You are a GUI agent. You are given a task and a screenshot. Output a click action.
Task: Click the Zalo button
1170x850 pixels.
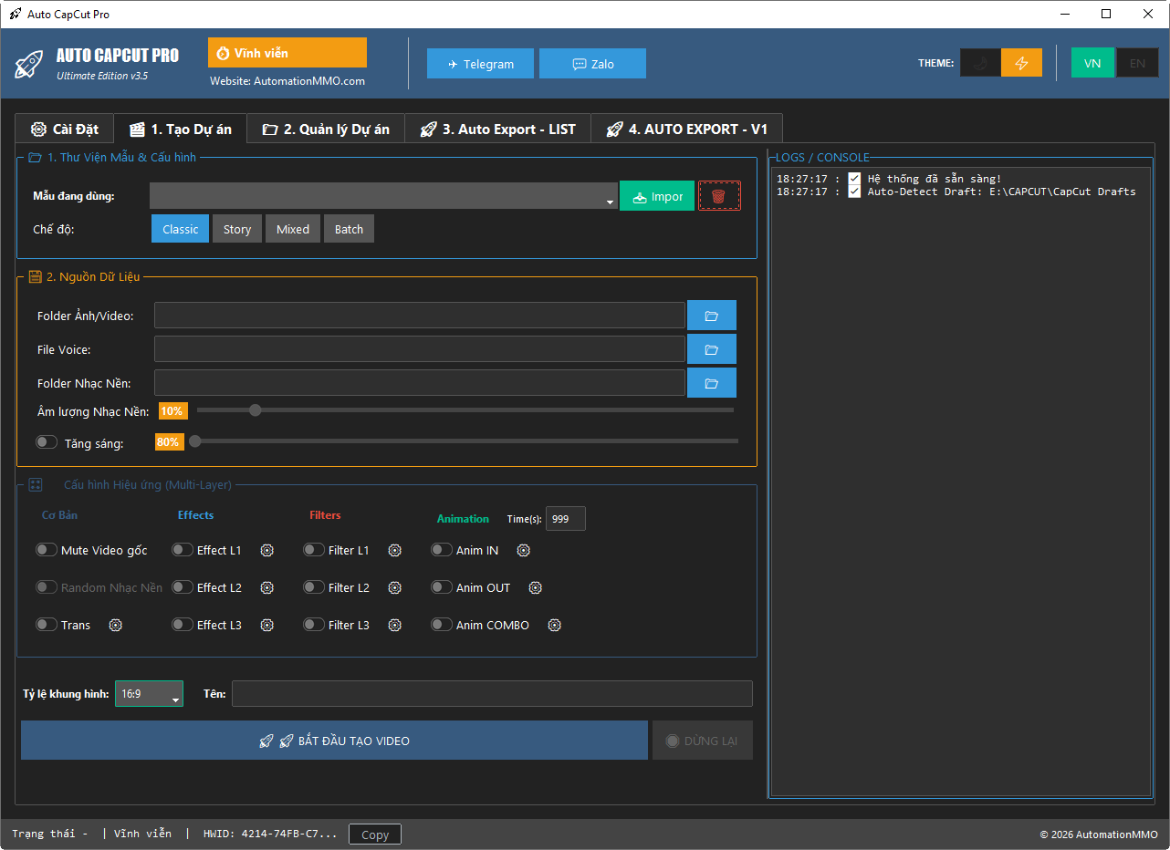(x=592, y=64)
